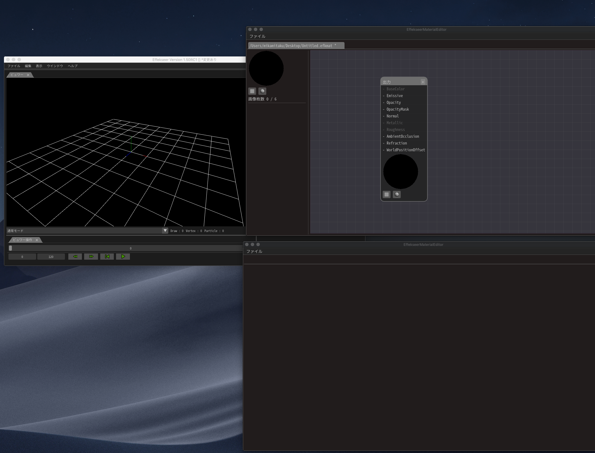Screen dimensions: 595x453
Task: Set output node preview to square
Action: point(387,194)
